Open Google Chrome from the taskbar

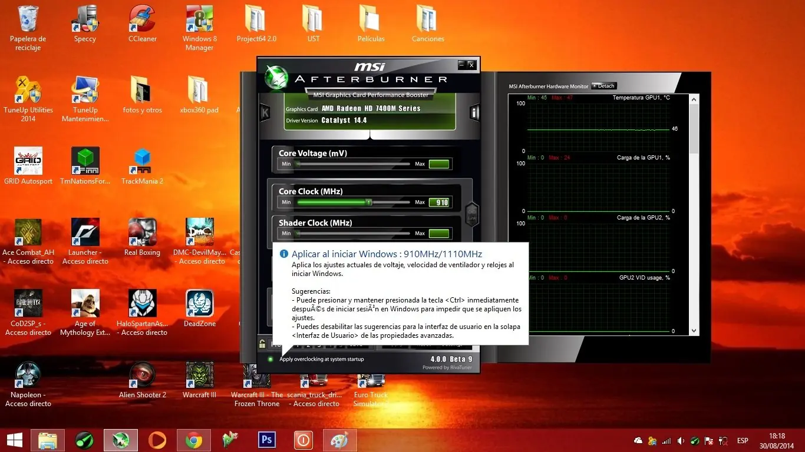point(193,440)
